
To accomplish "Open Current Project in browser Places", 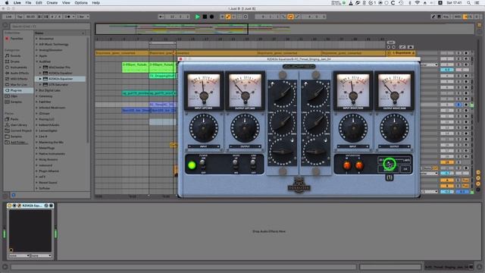I will click(20, 130).
